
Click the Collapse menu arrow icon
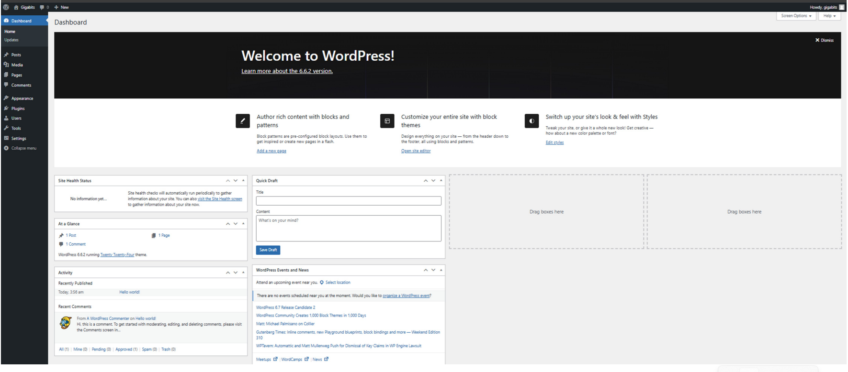click(6, 148)
